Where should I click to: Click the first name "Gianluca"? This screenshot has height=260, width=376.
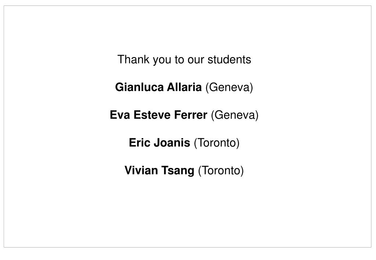(139, 87)
